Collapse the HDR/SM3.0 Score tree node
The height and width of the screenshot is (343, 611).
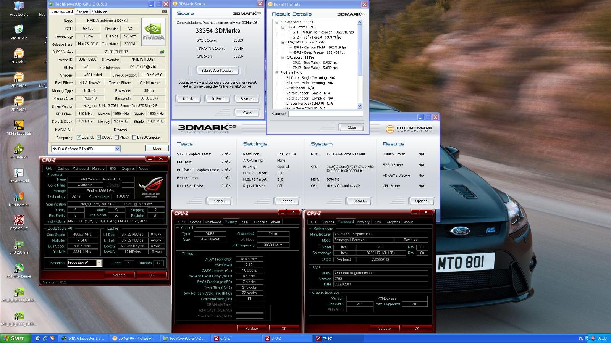point(283,42)
